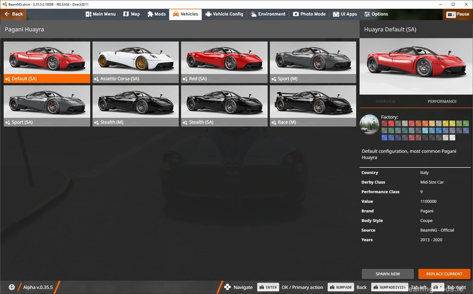Screen dimensions: 473x294
Task: Click the Years value '2013 - 2020'
Action: (431, 240)
